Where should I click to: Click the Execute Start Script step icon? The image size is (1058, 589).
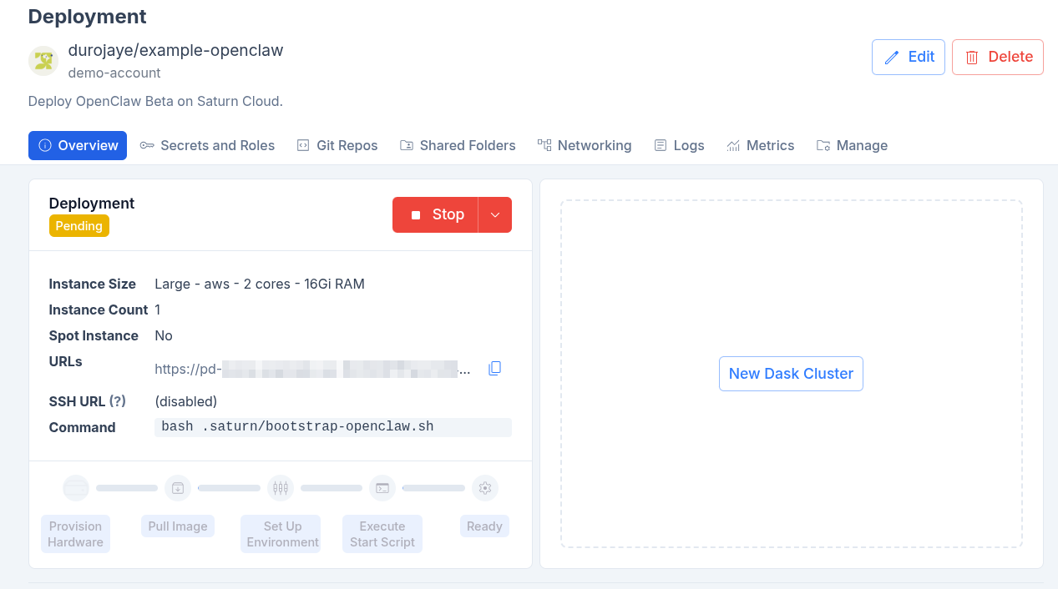click(382, 488)
